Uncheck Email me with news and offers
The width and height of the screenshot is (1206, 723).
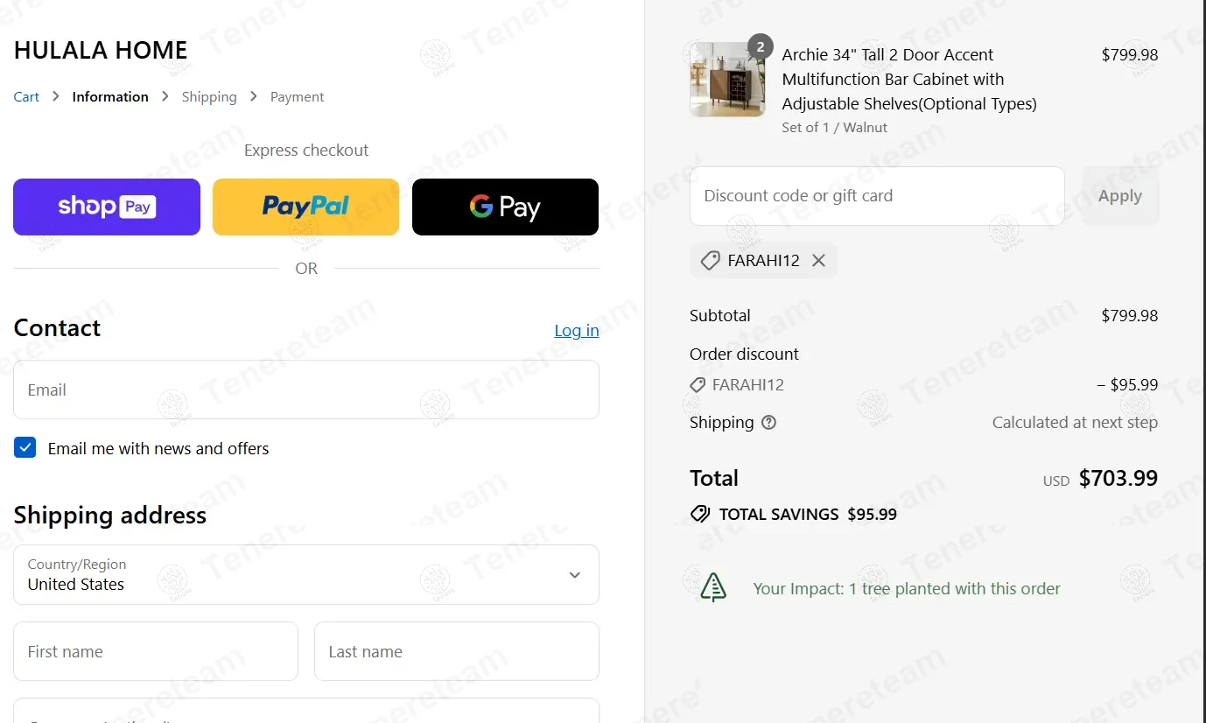25,448
